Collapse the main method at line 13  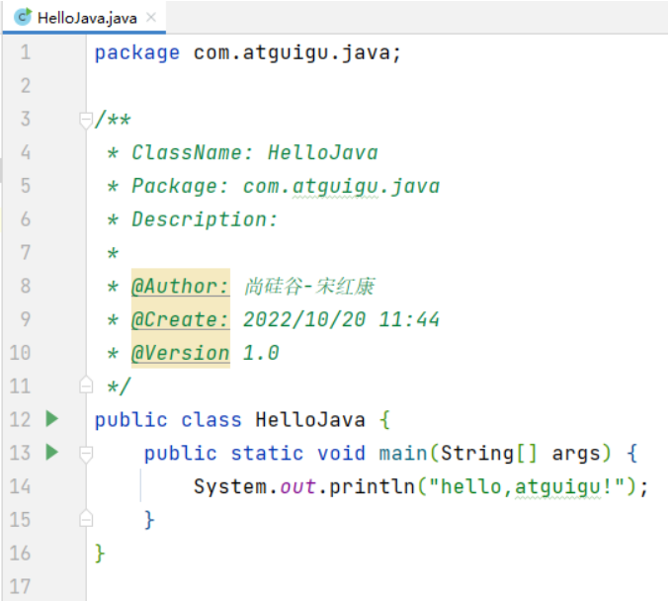pyautogui.click(x=86, y=455)
